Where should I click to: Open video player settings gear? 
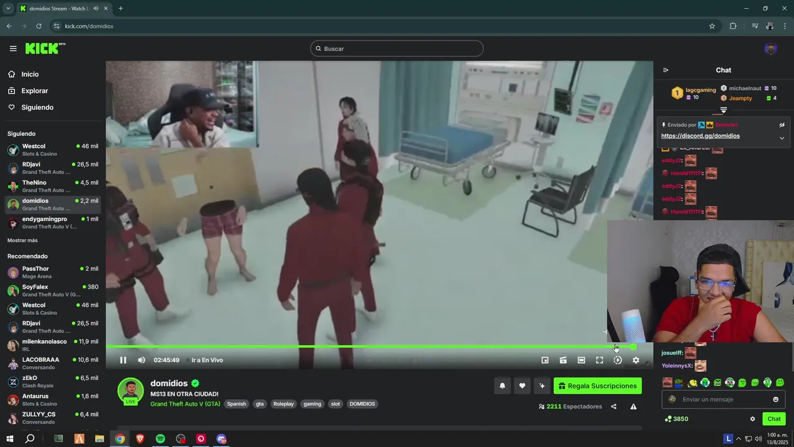coord(636,360)
